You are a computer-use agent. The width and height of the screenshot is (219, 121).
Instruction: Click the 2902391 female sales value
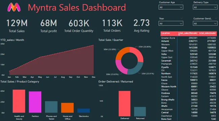coord(193,38)
